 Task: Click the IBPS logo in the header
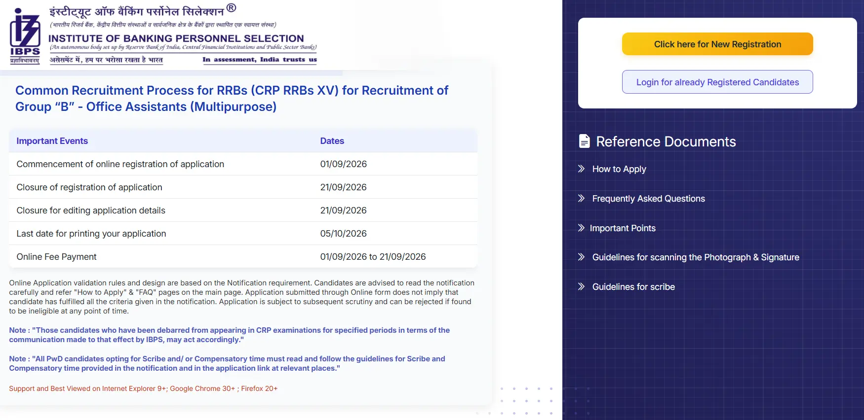pos(25,36)
